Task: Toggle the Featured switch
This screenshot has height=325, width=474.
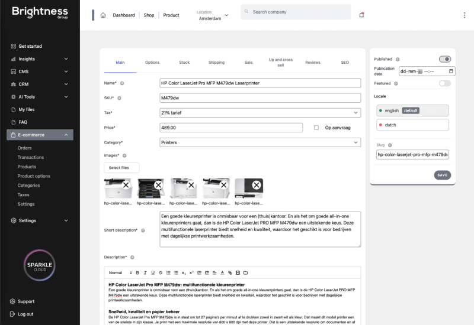Action: (x=445, y=83)
